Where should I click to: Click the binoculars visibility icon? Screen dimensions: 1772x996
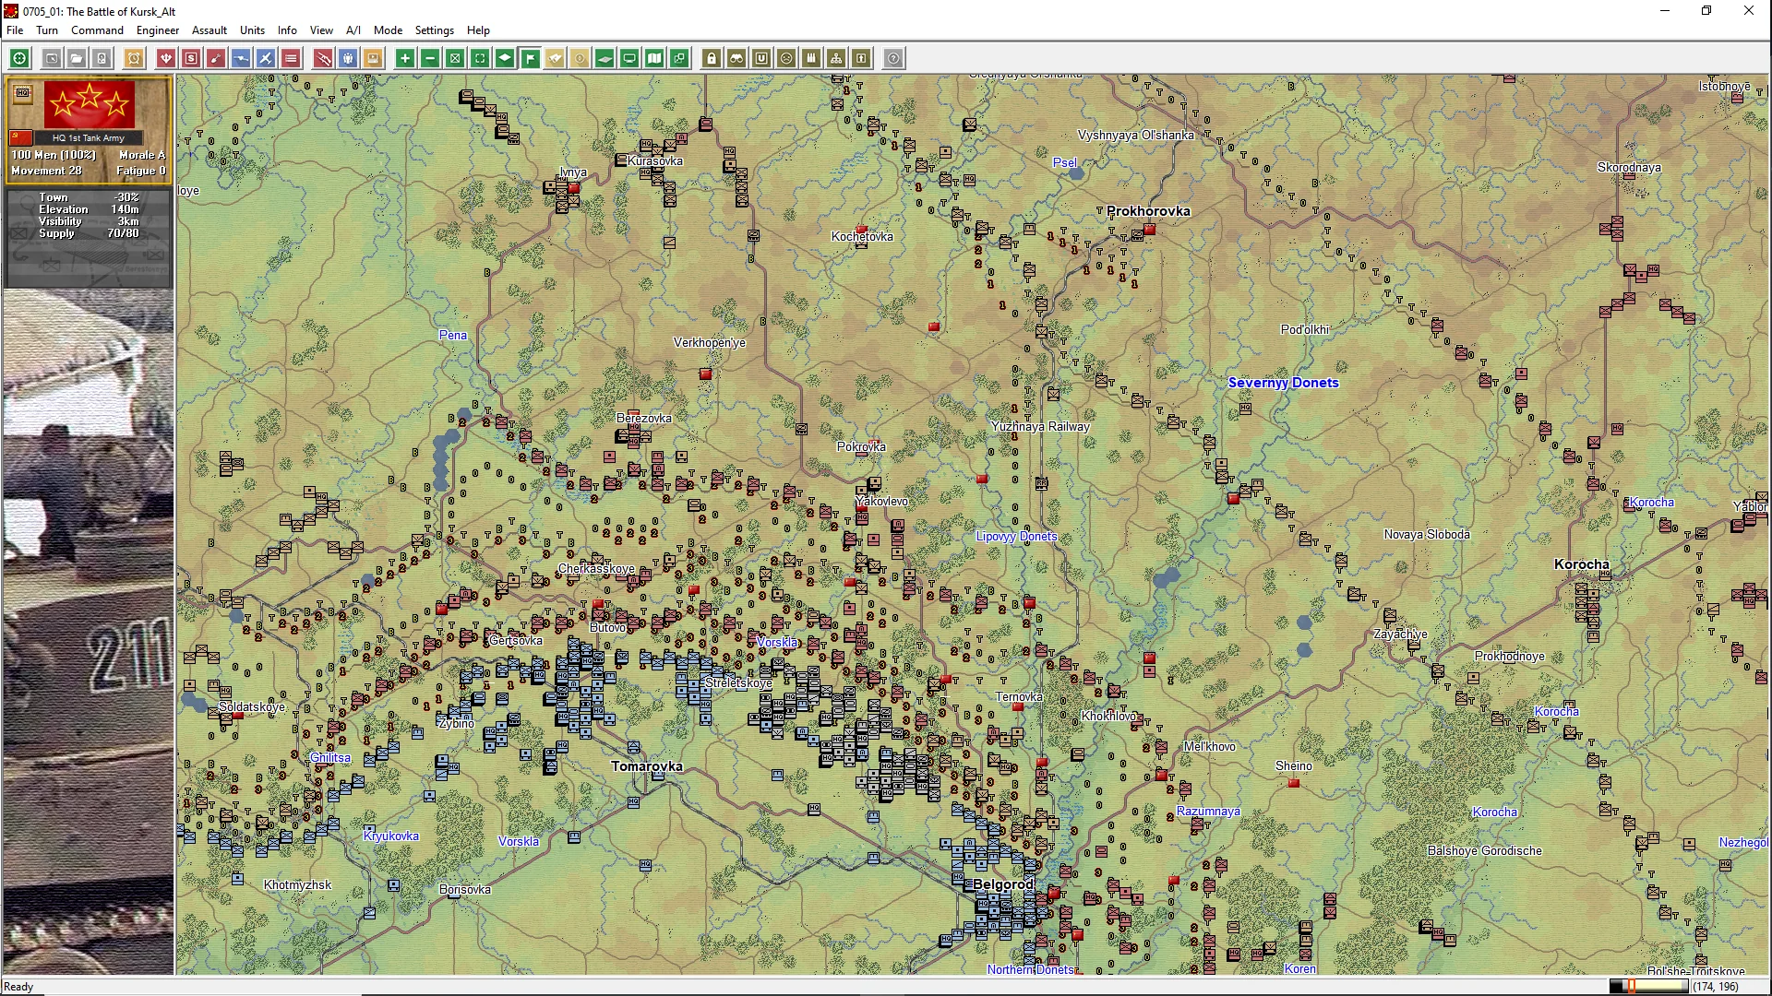[736, 58]
